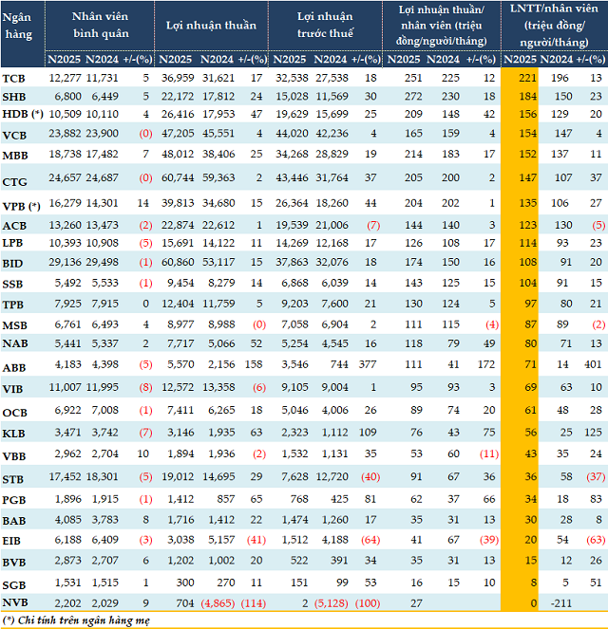Select ABB's 377 percent change cell
Image resolution: width=608 pixels, height=629 pixels.
click(369, 363)
